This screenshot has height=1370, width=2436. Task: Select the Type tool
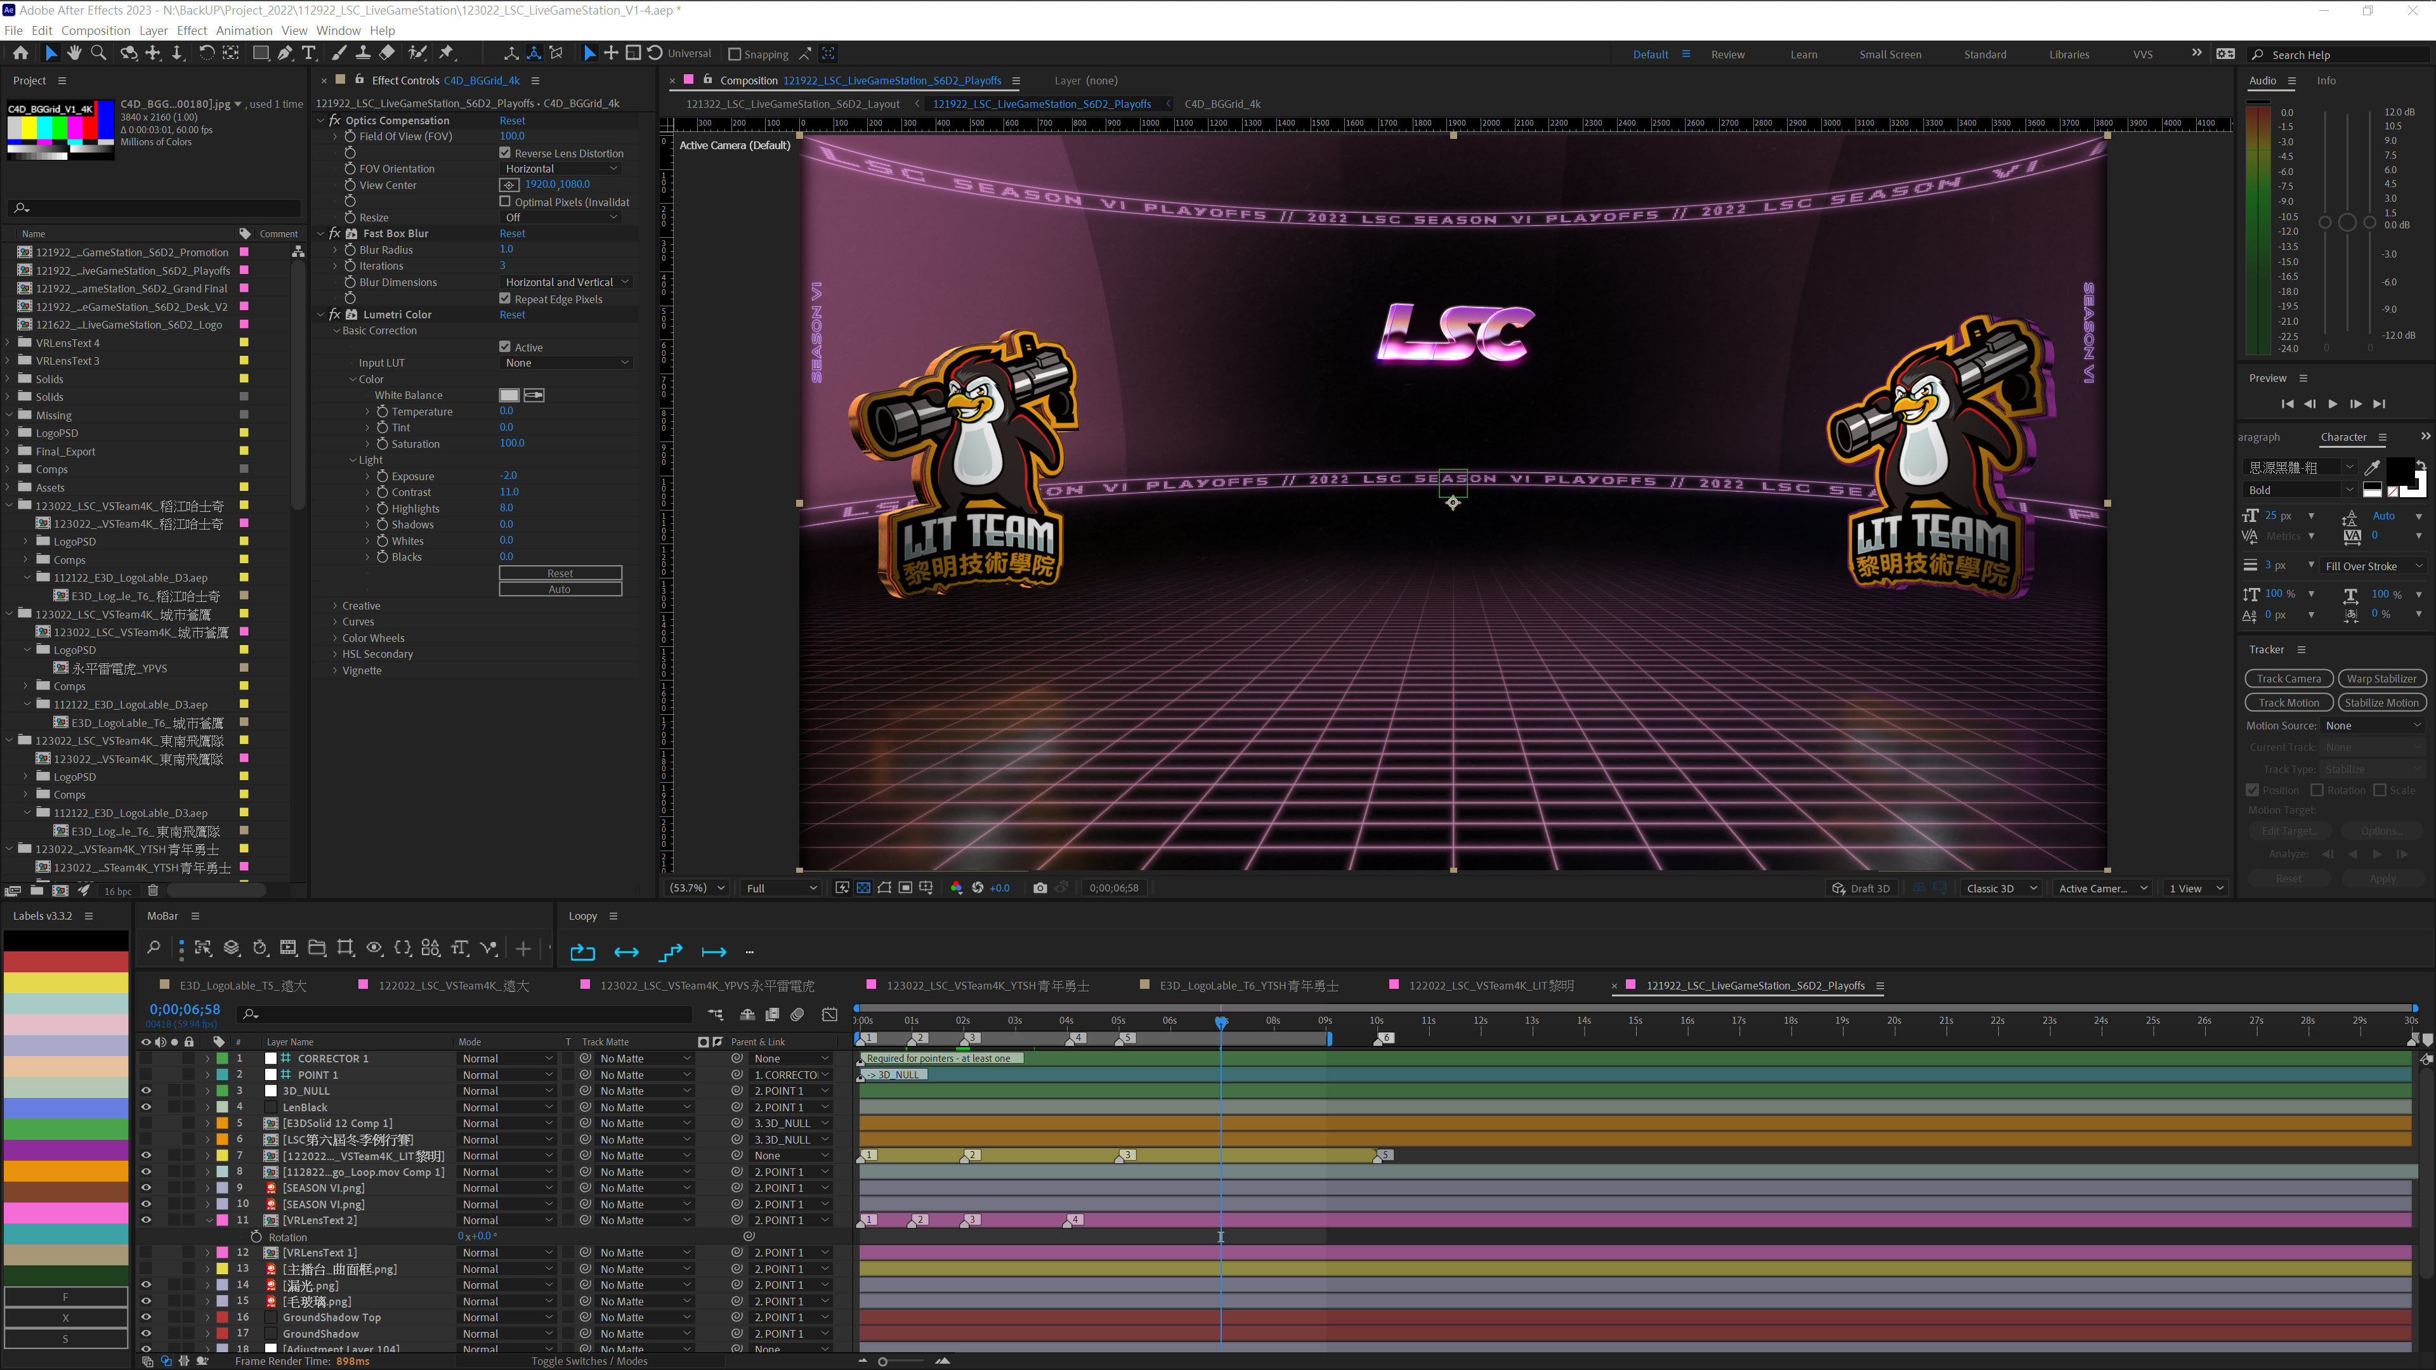click(x=308, y=54)
